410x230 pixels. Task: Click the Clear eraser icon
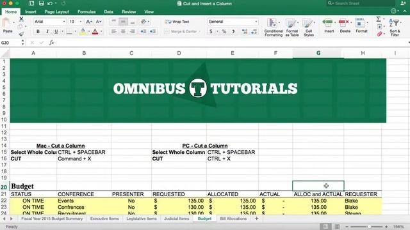point(379,34)
